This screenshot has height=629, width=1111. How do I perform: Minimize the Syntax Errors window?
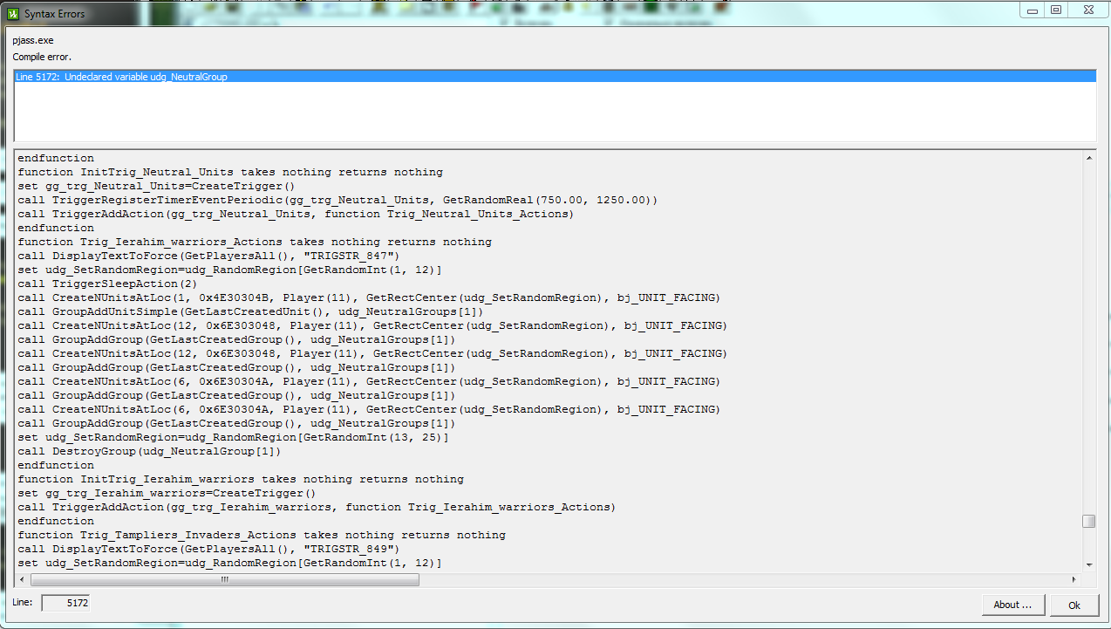(1032, 10)
